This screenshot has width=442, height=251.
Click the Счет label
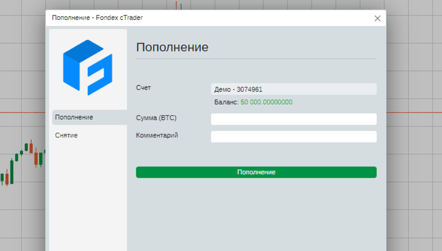[144, 88]
